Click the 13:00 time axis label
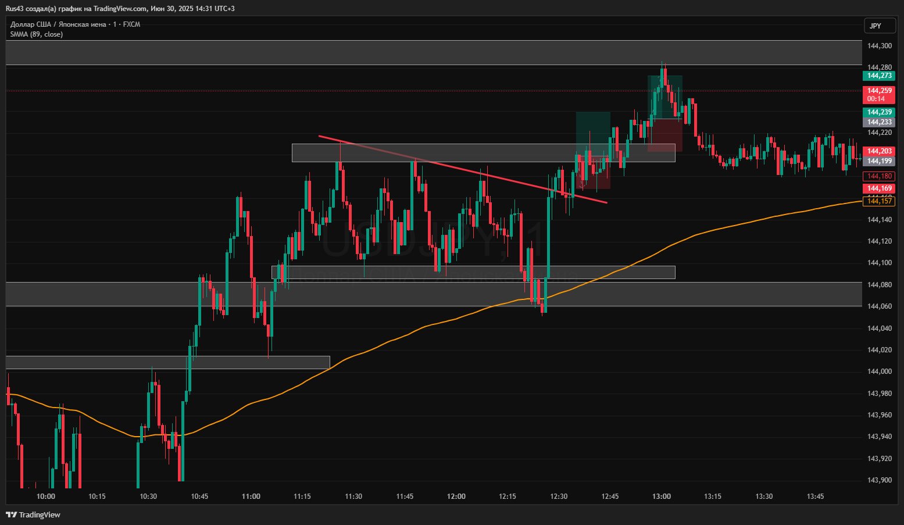Image resolution: width=904 pixels, height=525 pixels. (x=662, y=497)
